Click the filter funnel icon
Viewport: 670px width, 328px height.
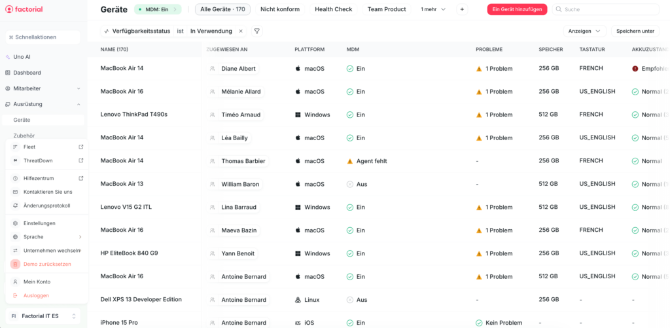coord(256,31)
